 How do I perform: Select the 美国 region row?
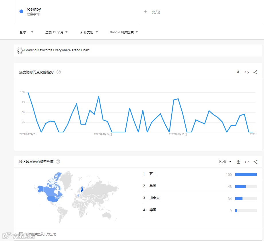point(202,186)
